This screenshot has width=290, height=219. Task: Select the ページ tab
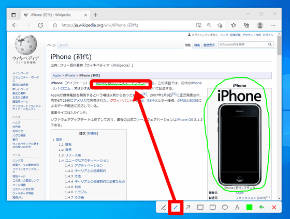tap(51, 45)
